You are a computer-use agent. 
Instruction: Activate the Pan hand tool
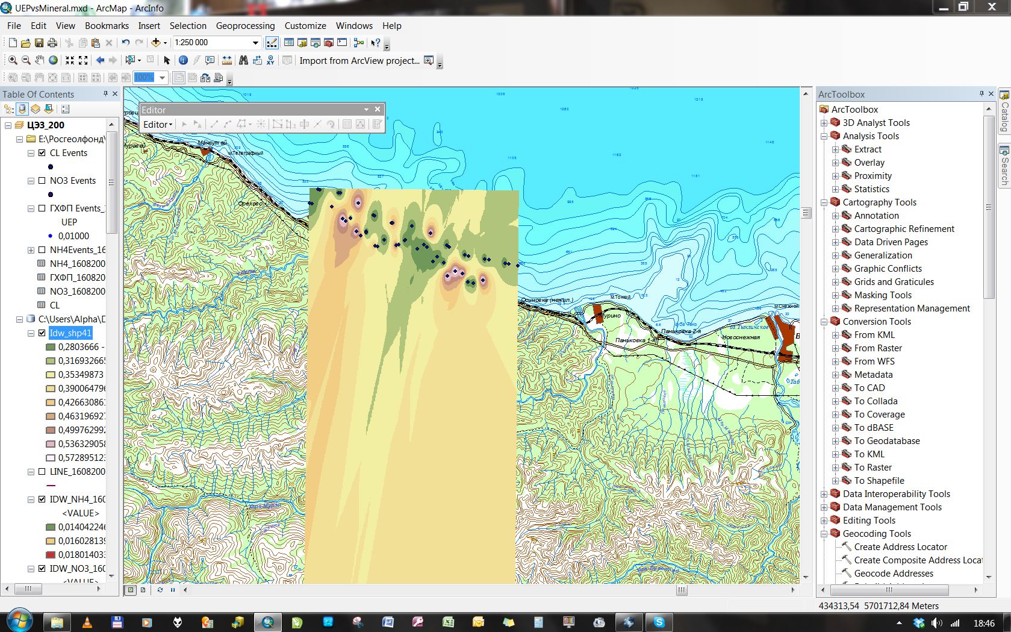click(x=40, y=60)
